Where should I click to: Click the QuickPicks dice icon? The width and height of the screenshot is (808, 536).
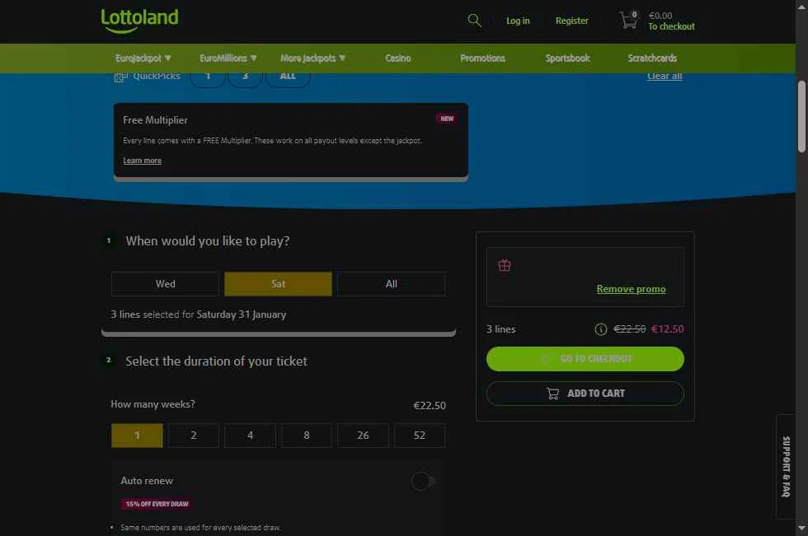(120, 77)
